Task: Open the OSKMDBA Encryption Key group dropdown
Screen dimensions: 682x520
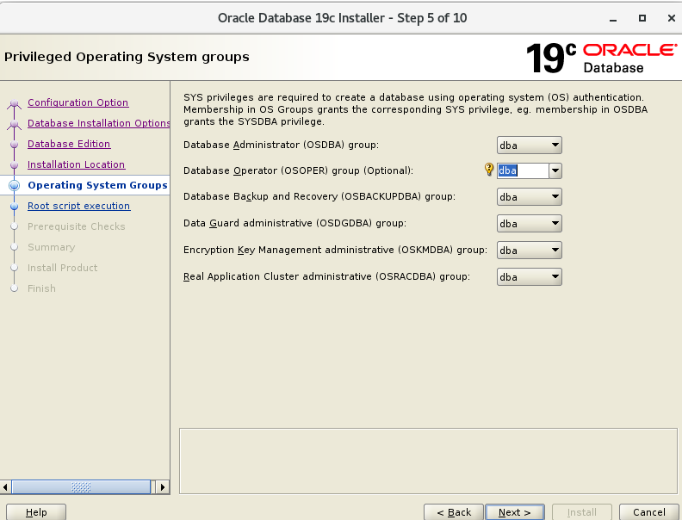Action: click(530, 251)
